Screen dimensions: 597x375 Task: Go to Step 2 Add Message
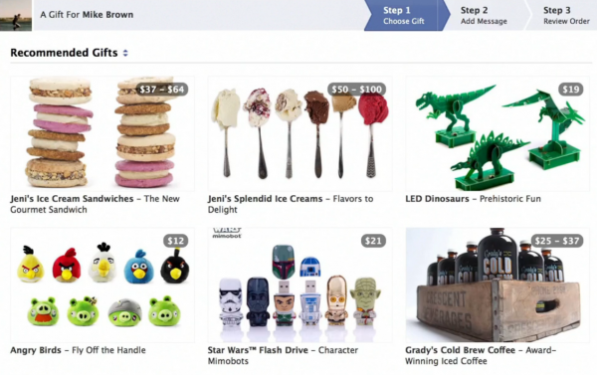tap(484, 15)
